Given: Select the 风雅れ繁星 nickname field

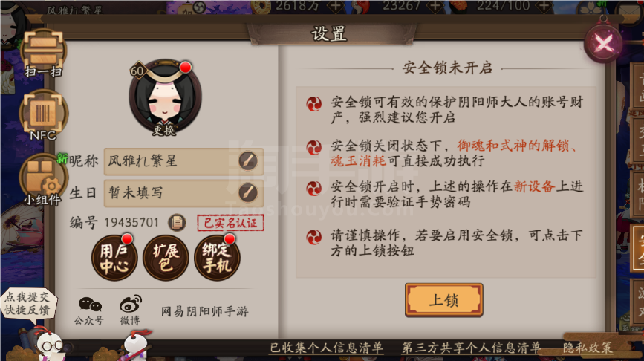Looking at the screenshot, I should [x=183, y=161].
